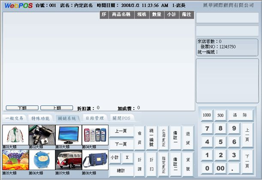
Task: Switch to the 日結管理 tab
Action: click(95, 118)
